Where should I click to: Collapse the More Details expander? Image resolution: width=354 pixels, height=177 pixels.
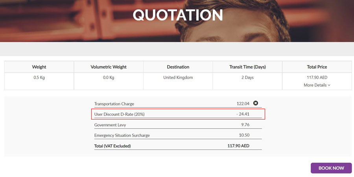pyautogui.click(x=317, y=85)
